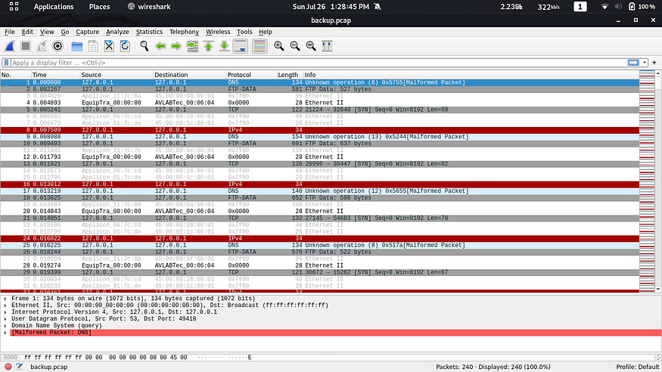This screenshot has height=372, width=662.
Task: Click the intelligent scrollbar packet minimap
Action: click(647, 181)
